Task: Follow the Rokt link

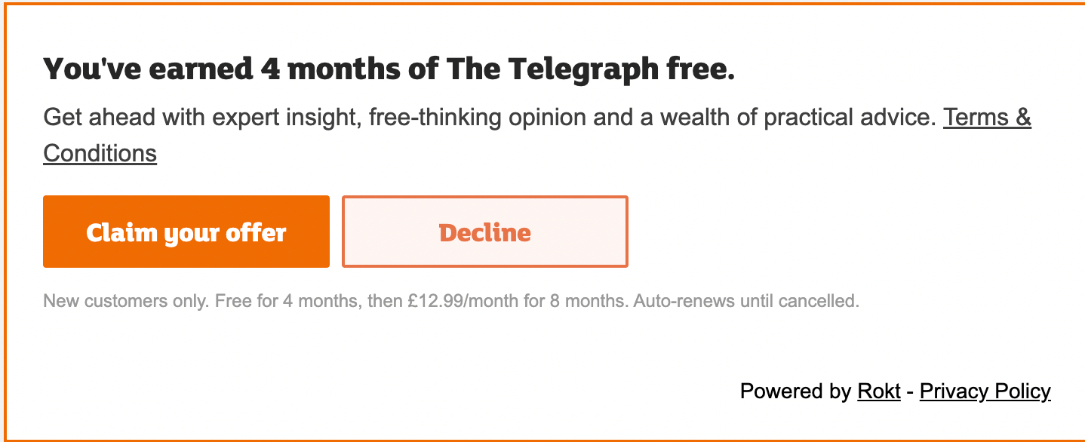Action: coord(879,391)
